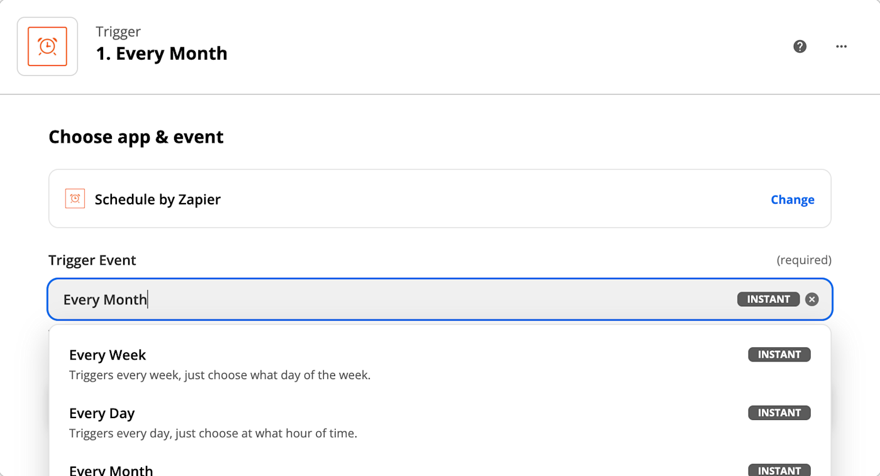Open the three-dot more options menu
The width and height of the screenshot is (880, 476).
pos(841,47)
